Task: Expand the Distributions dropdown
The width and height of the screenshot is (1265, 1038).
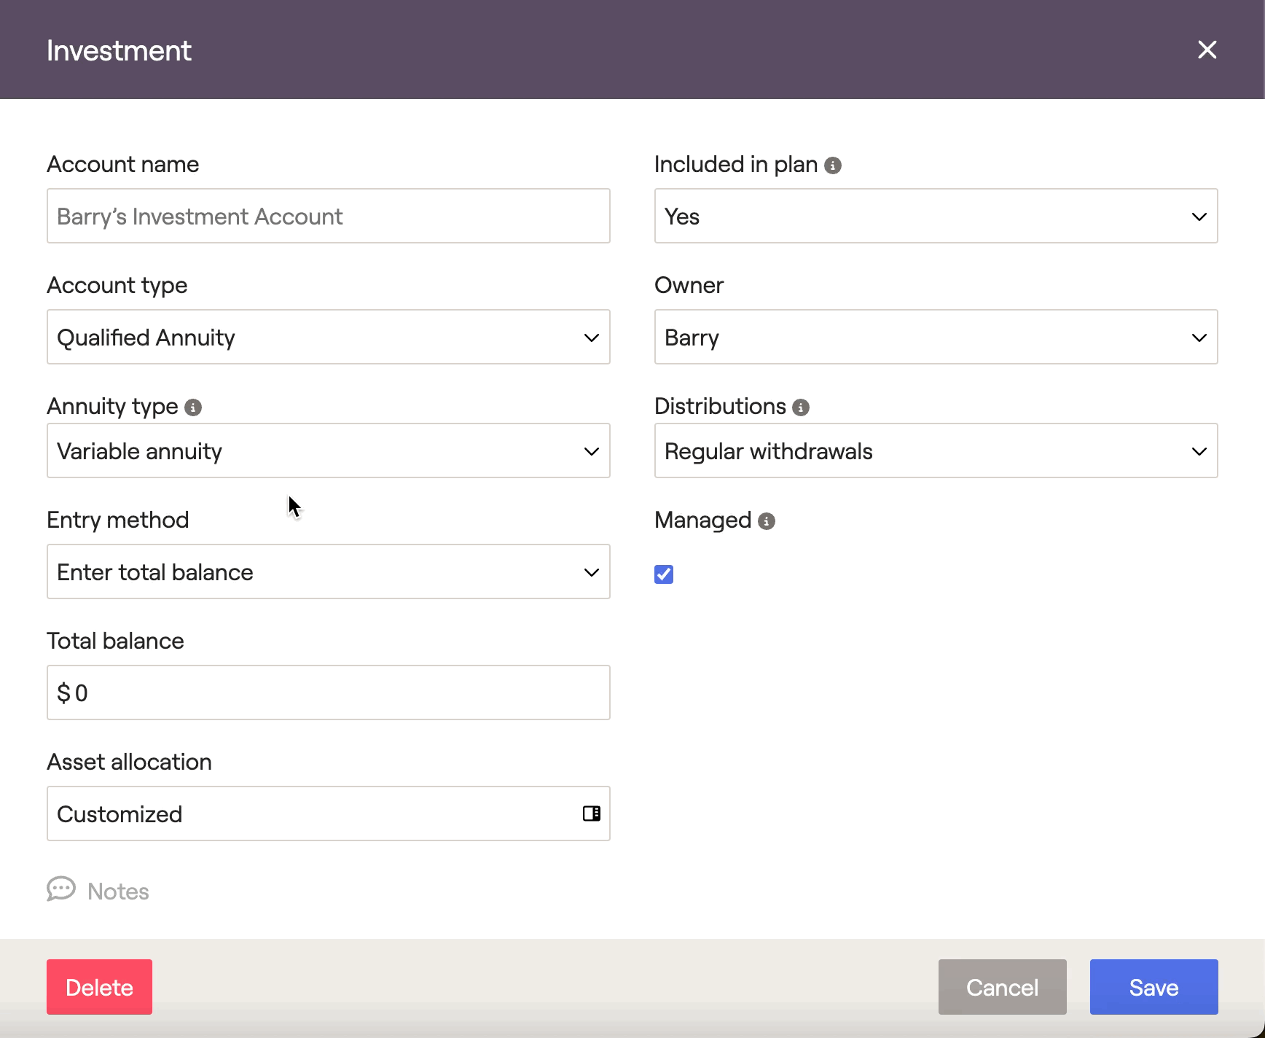Action: coord(936,450)
